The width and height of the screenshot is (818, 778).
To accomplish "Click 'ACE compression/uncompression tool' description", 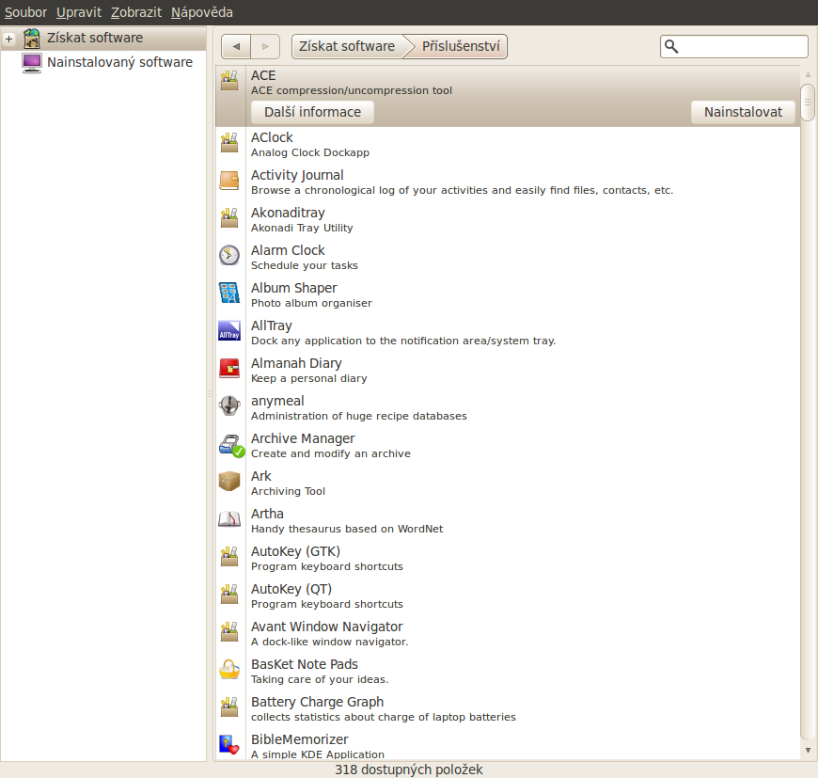I will click(351, 91).
